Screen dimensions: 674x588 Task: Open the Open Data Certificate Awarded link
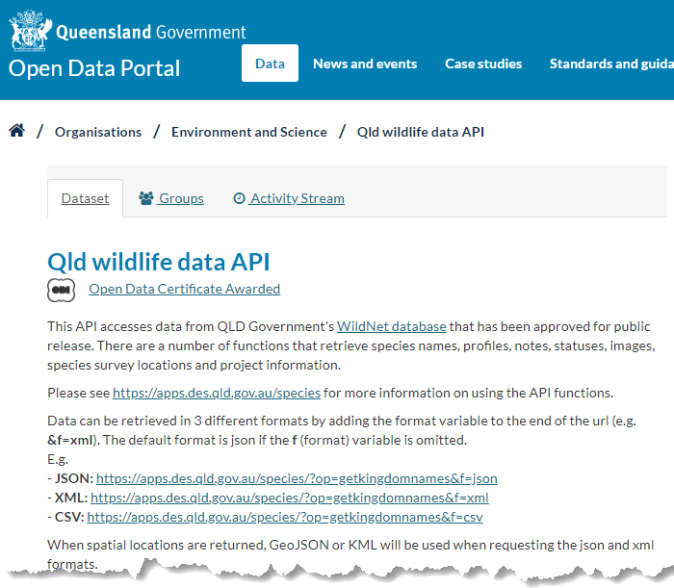[185, 289]
